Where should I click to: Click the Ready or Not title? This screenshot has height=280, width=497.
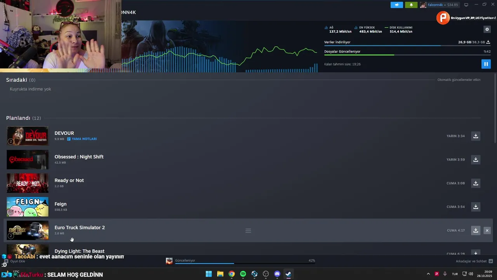[x=69, y=180]
